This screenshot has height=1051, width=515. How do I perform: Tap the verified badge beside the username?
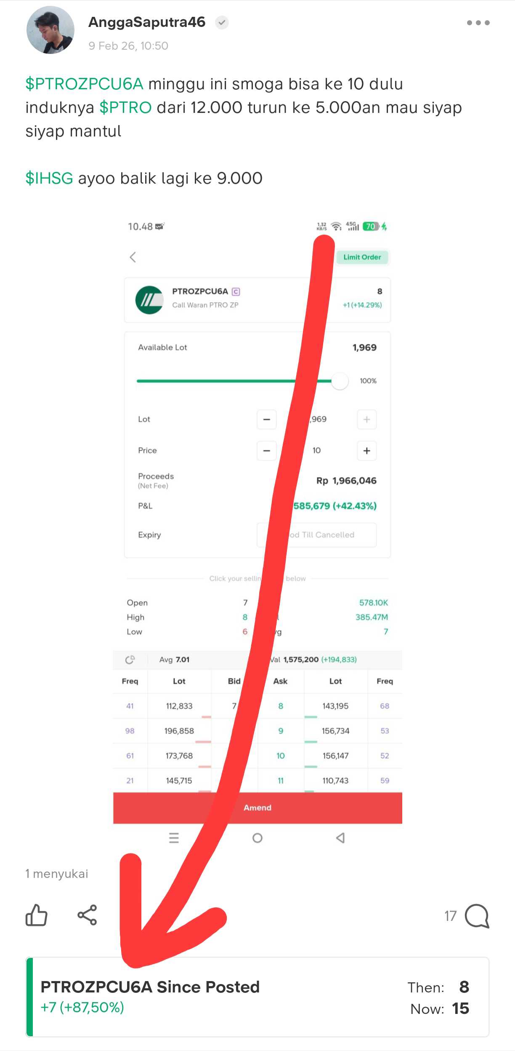[222, 22]
